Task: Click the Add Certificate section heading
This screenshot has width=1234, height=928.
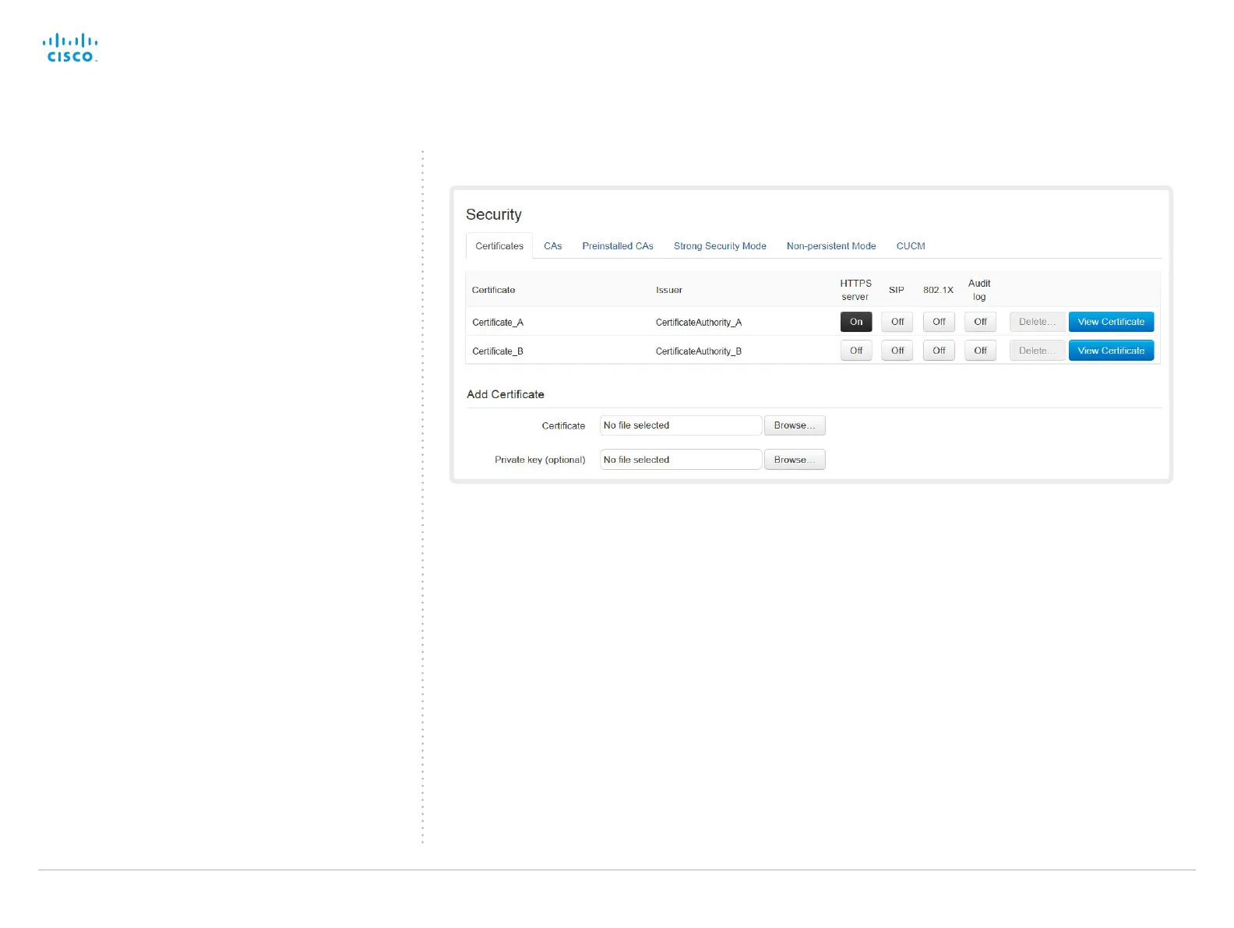Action: tap(506, 394)
